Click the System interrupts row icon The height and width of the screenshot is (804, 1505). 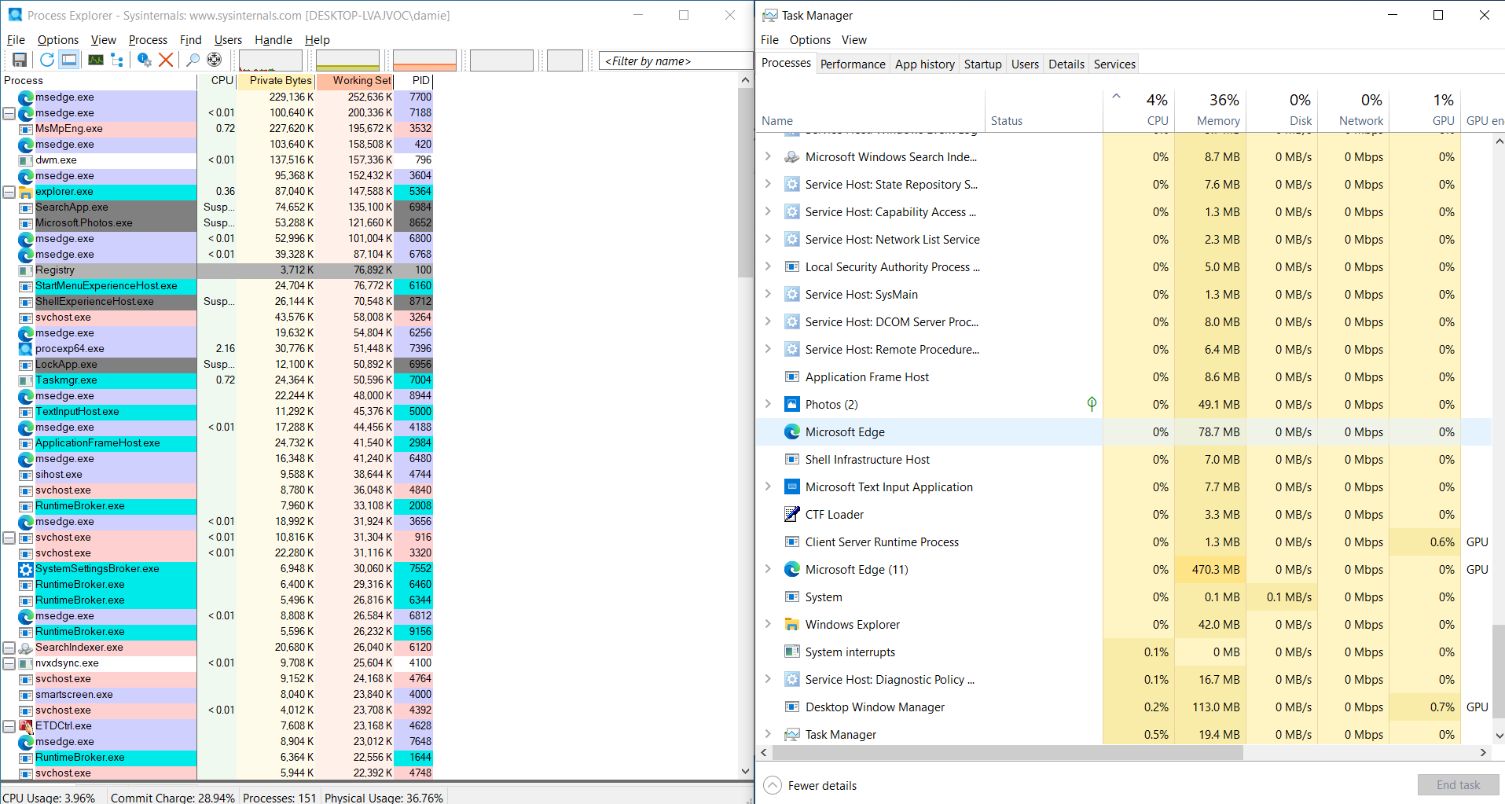pyautogui.click(x=792, y=652)
